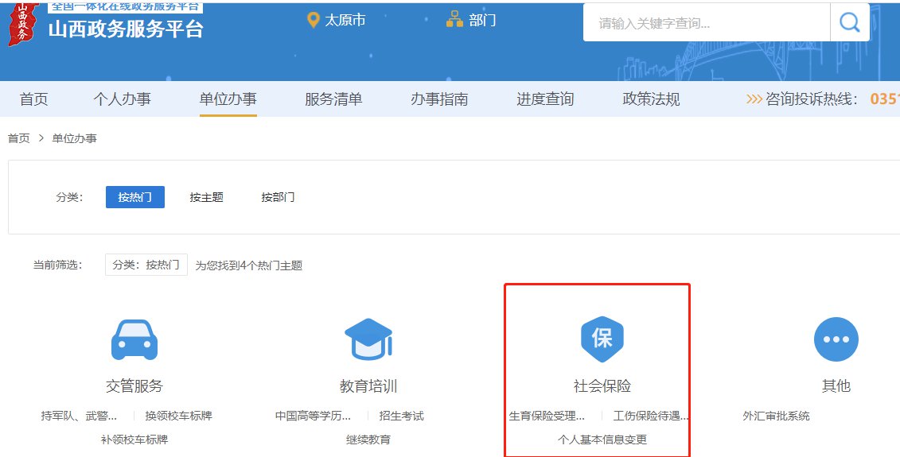Click the 太原市 location pin icon

point(314,20)
